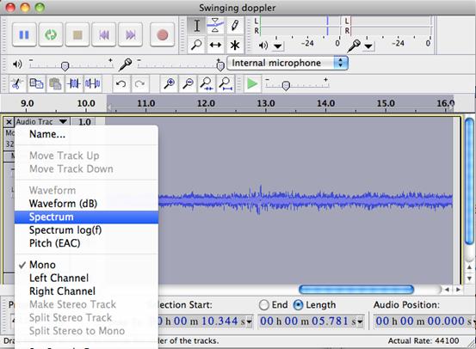476x349 pixels.
Task: Redo the last undone action
Action: click(x=139, y=83)
